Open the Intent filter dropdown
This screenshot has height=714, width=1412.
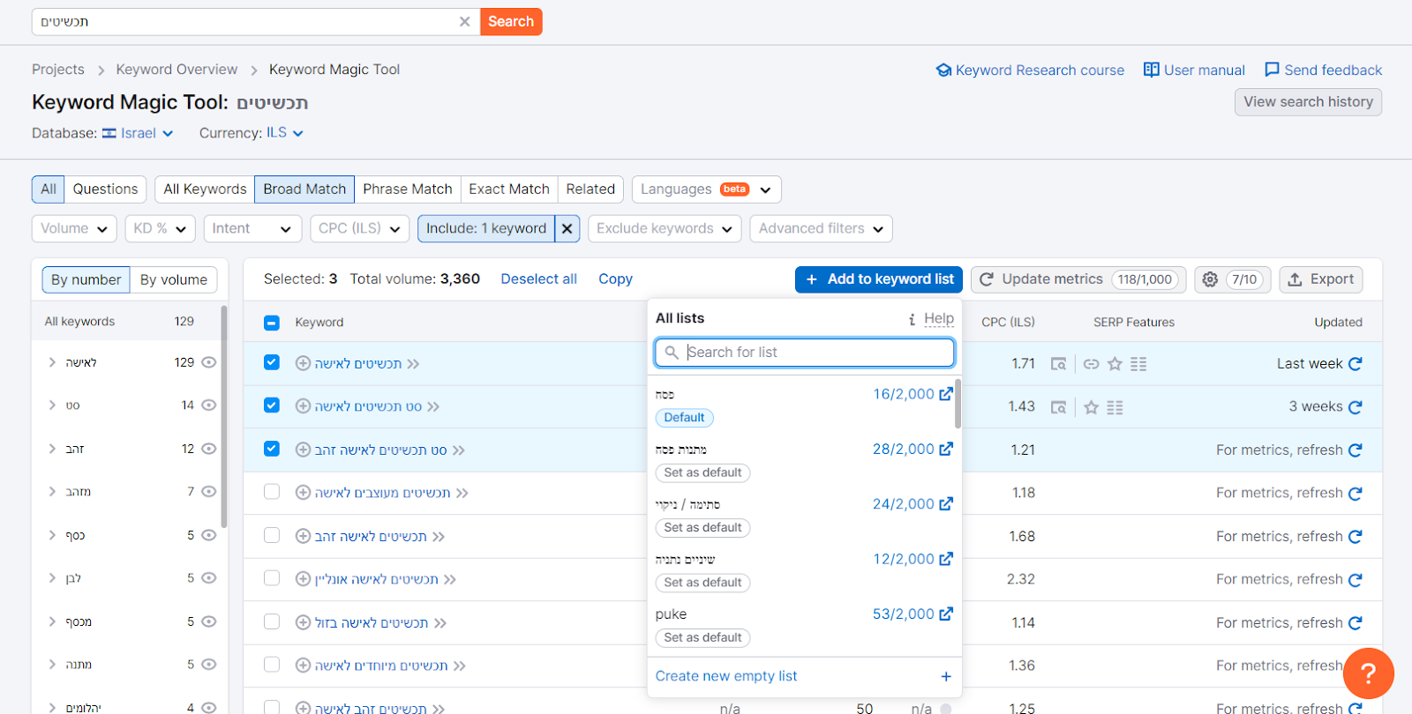252,228
